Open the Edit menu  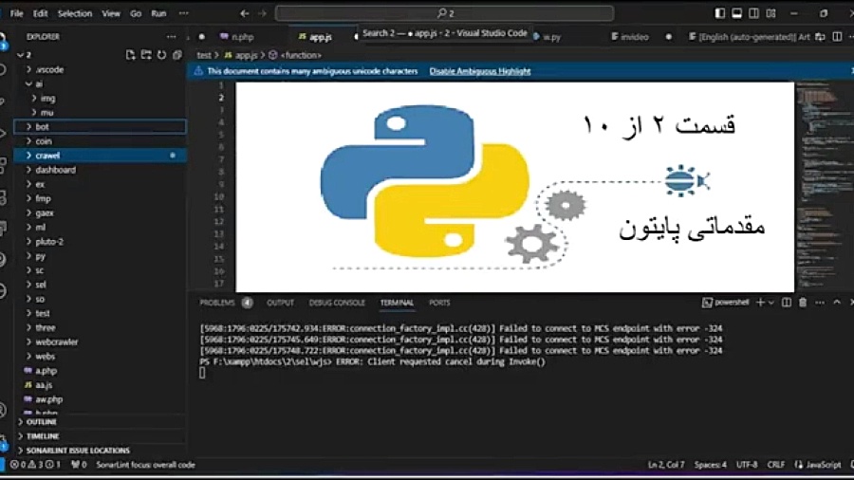pos(40,13)
